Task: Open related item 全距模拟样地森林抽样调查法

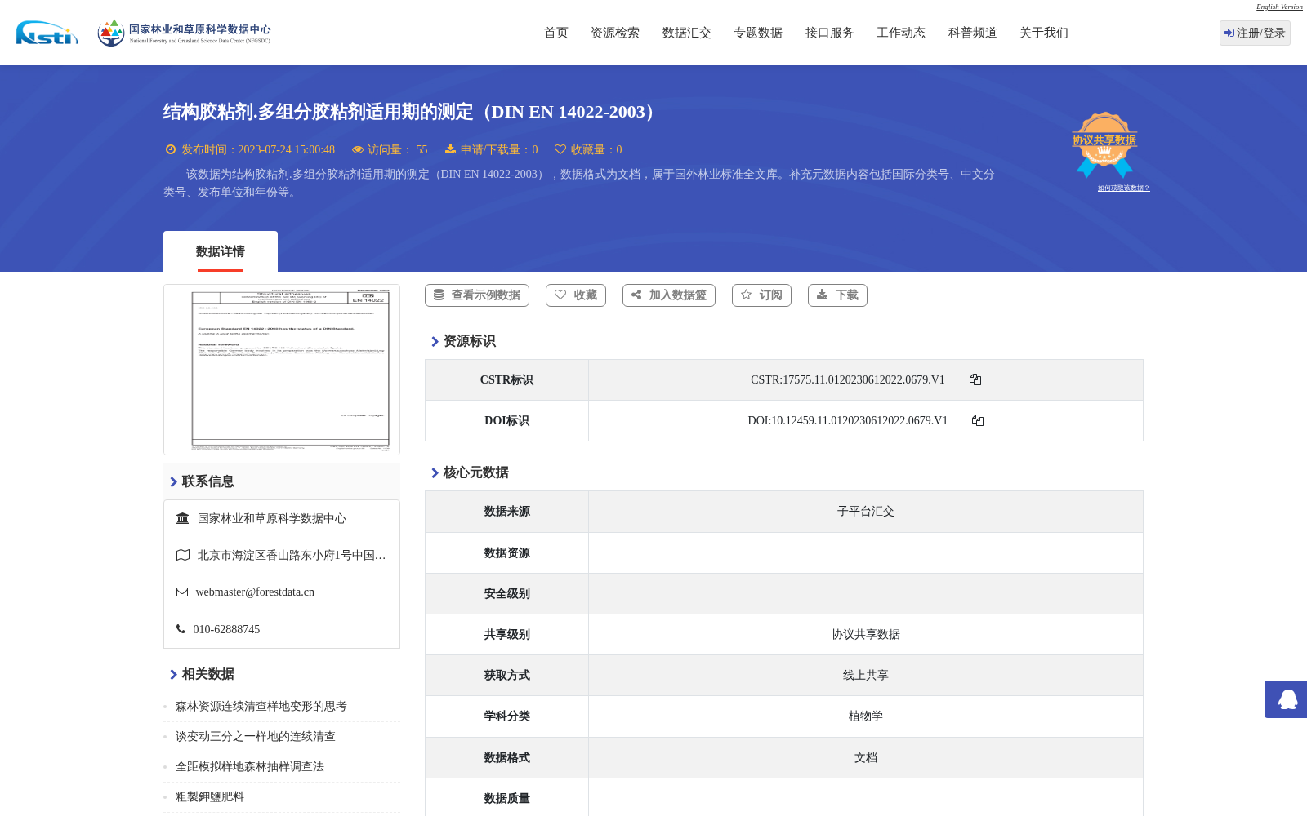Action: (x=250, y=767)
